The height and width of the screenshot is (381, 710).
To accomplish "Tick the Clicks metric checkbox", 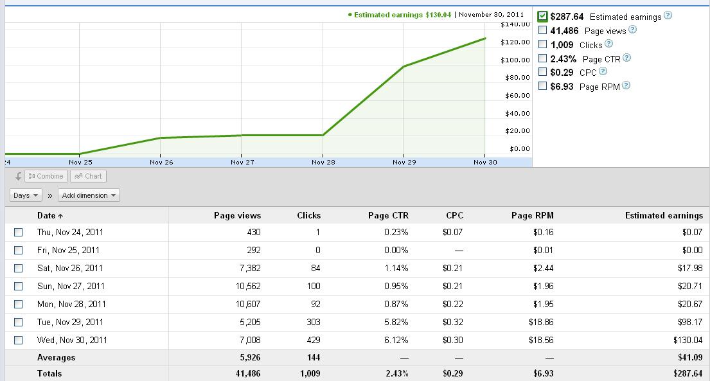I will pyautogui.click(x=542, y=44).
